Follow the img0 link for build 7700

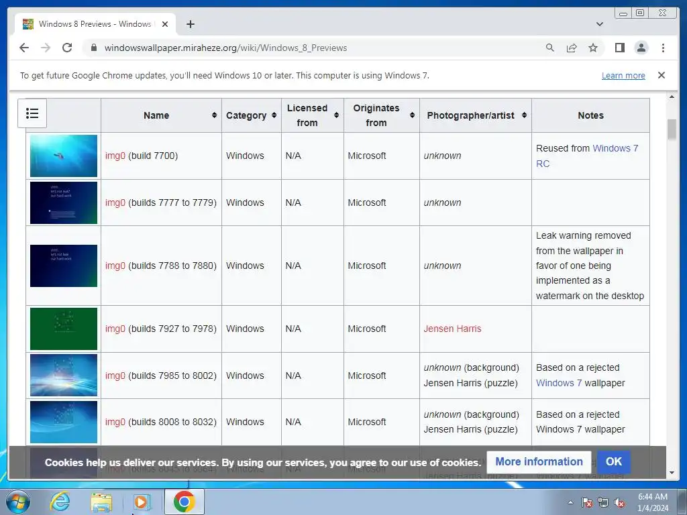pyautogui.click(x=115, y=156)
